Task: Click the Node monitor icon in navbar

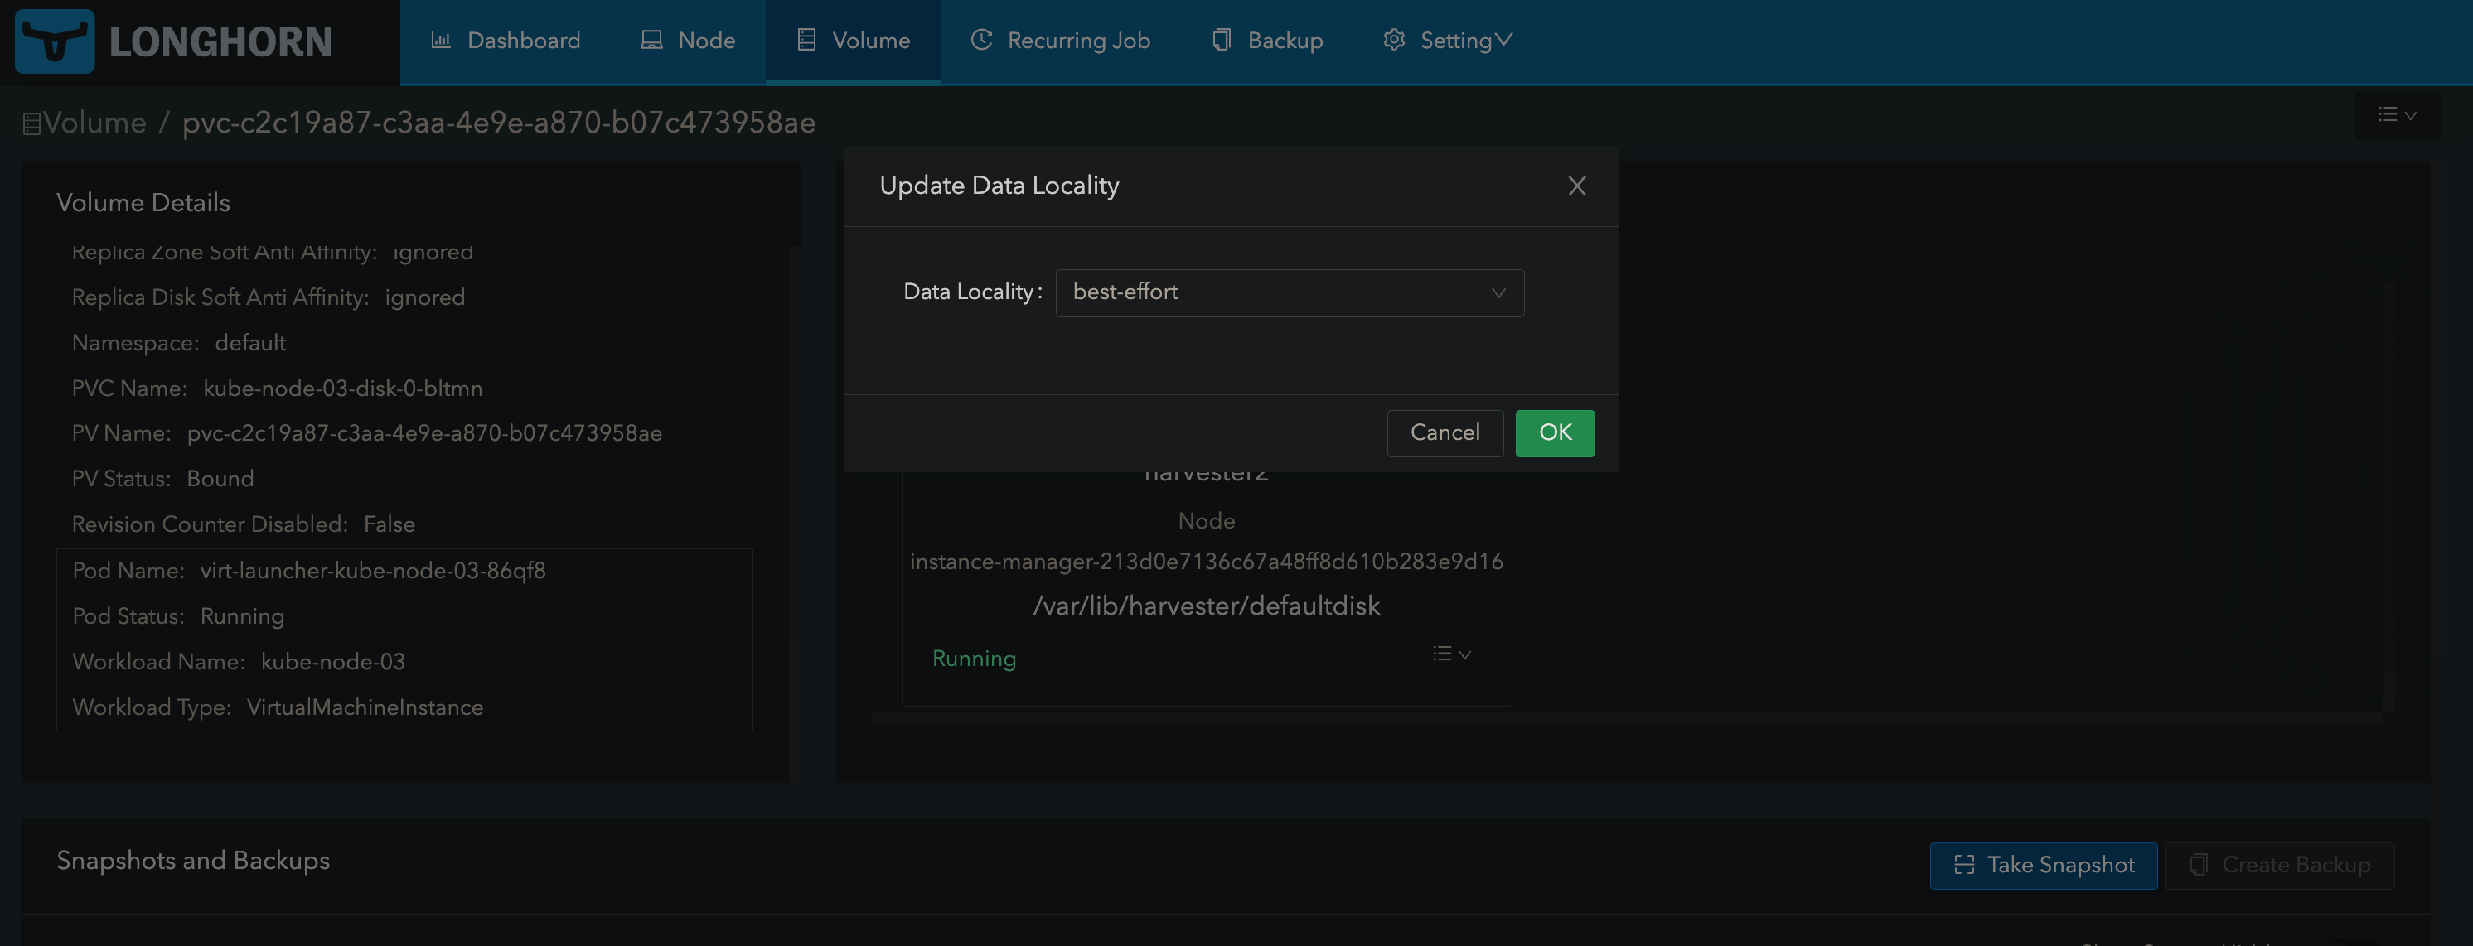Action: (x=652, y=41)
